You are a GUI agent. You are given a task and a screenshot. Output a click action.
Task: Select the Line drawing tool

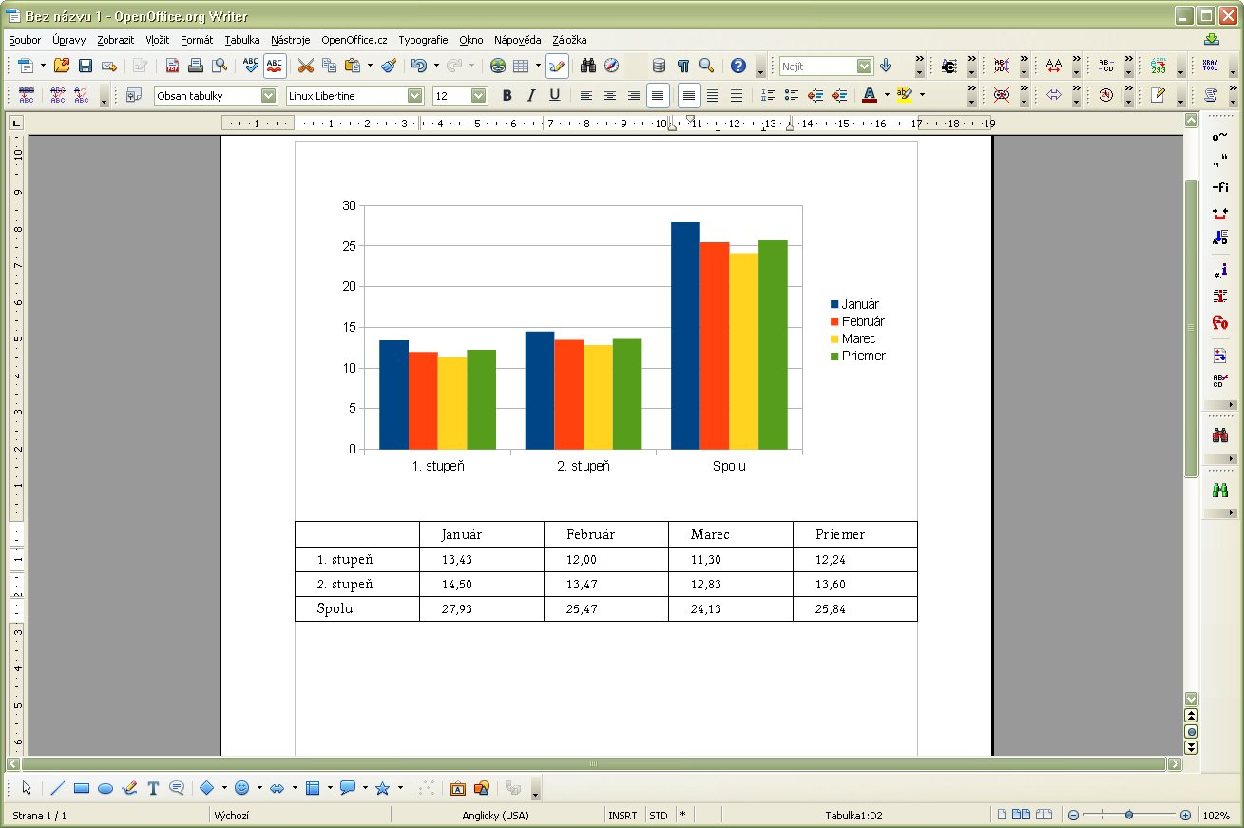[57, 788]
